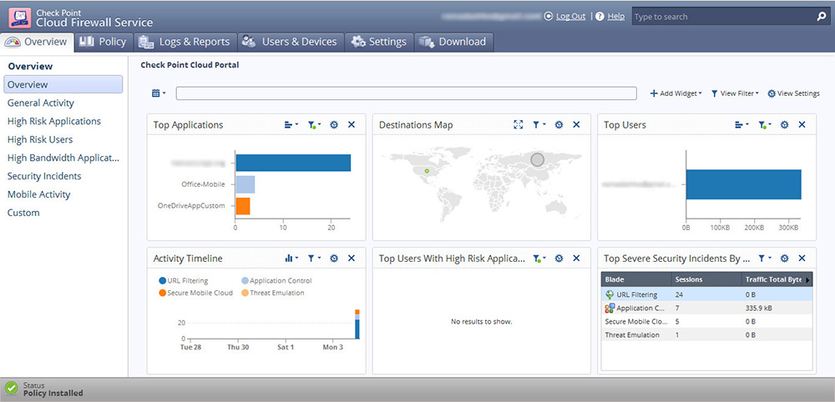The width and height of the screenshot is (835, 402).
Task: Click the Help question mark icon
Action: 600,17
